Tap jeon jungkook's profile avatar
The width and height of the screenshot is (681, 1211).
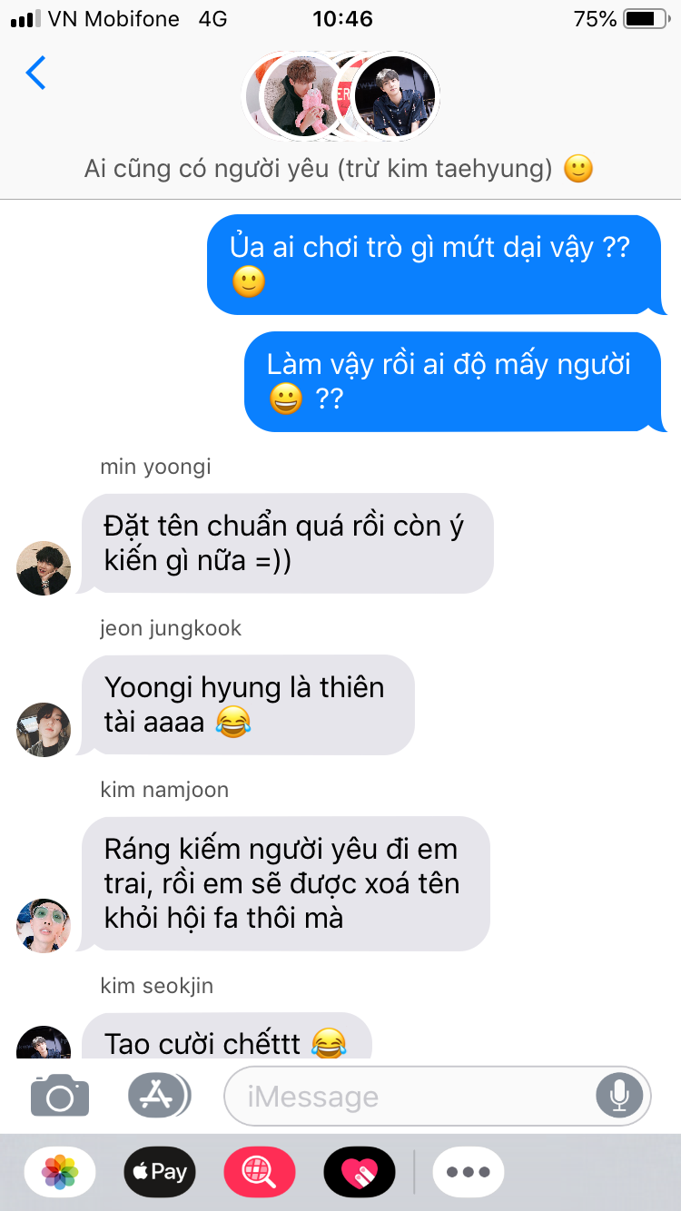point(44,729)
